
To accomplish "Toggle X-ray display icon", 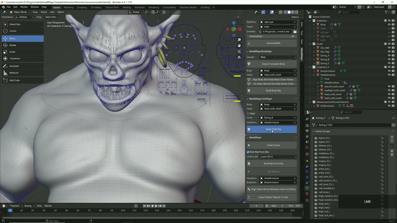I will (x=280, y=12).
